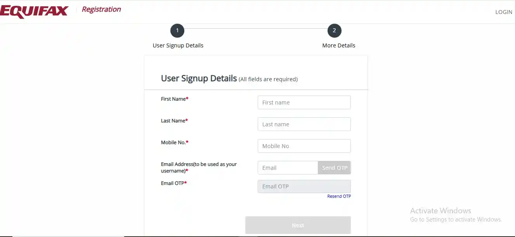Select the step 1 circle indicator

click(177, 31)
